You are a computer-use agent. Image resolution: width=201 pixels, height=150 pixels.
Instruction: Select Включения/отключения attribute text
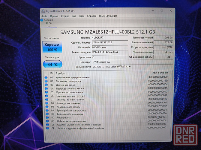tap(70, 114)
